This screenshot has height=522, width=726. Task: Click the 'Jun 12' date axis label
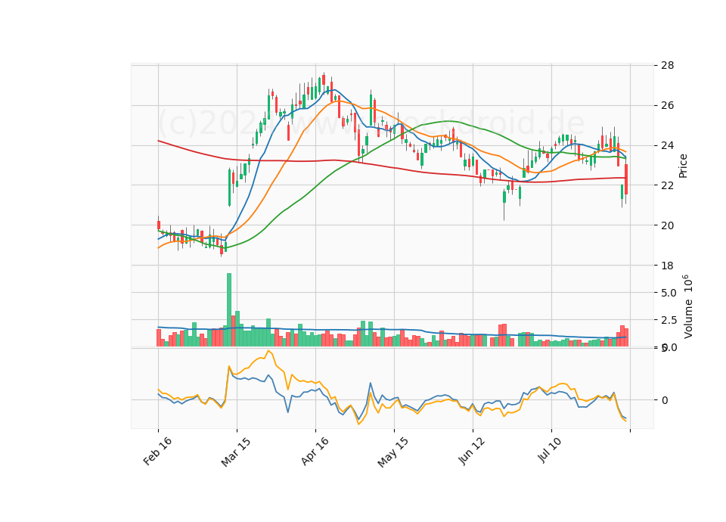pyautogui.click(x=472, y=451)
